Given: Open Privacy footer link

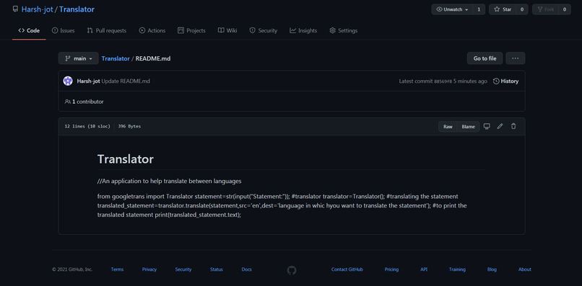Looking at the screenshot, I should coord(149,269).
